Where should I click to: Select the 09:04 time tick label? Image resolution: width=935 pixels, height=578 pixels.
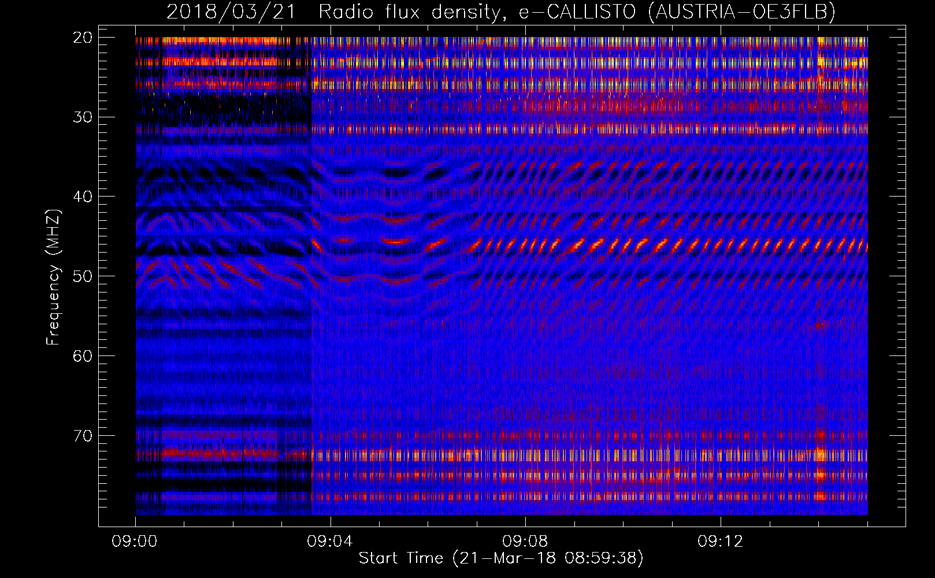pyautogui.click(x=330, y=542)
